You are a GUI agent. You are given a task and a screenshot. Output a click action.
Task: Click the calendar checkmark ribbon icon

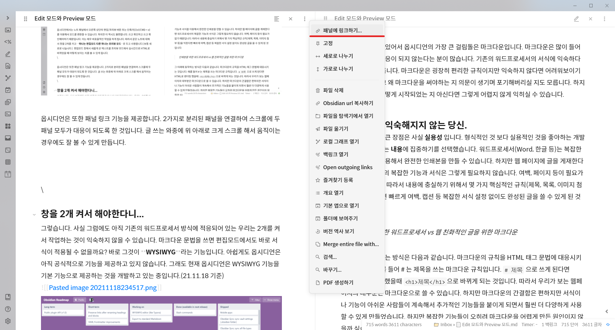[8, 90]
